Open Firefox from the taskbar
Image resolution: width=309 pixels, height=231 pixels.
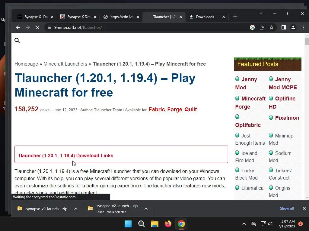pyautogui.click(x=168, y=224)
